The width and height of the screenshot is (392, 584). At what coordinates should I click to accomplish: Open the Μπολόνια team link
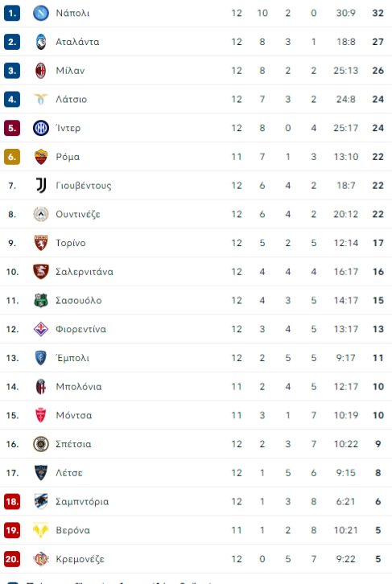(x=79, y=387)
